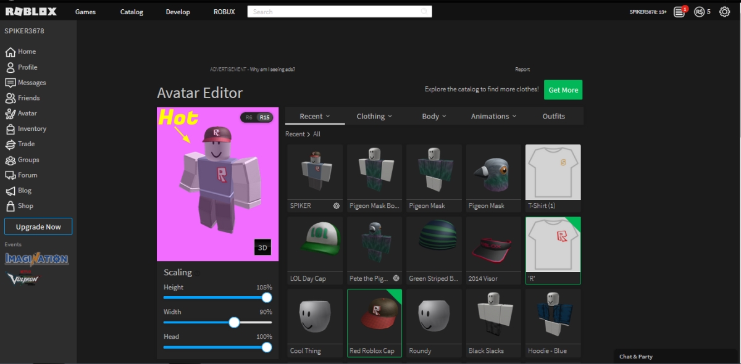The height and width of the screenshot is (364, 741).
Task: Expand the Clothing dropdown tab
Action: click(x=375, y=116)
